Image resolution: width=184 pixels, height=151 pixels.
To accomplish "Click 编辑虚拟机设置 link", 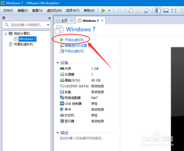I will [76, 46].
